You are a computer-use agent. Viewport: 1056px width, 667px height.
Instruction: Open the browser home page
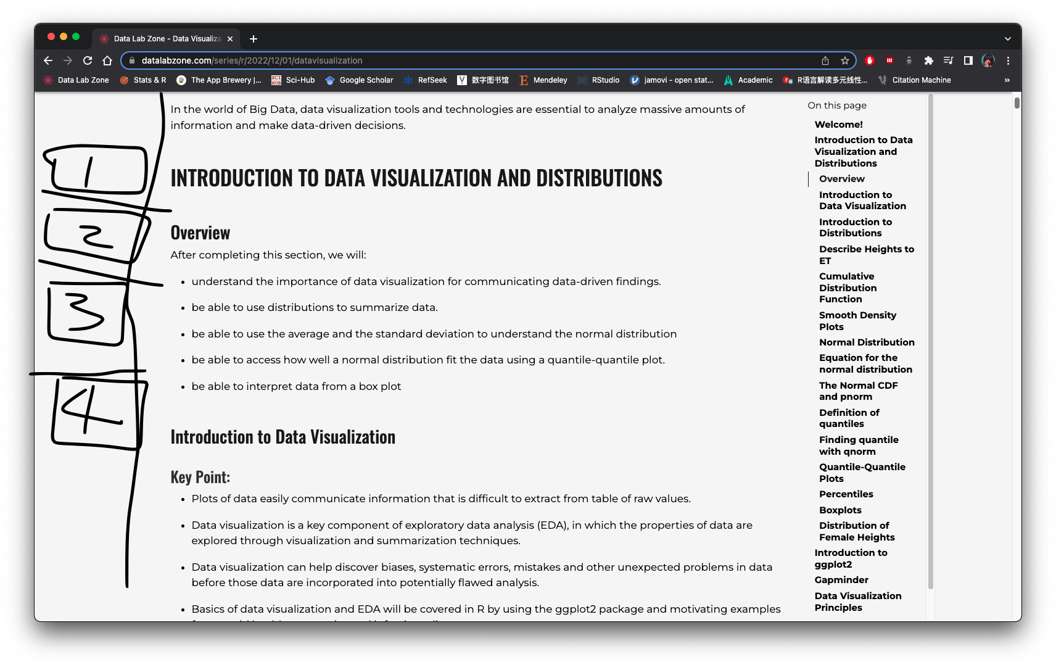point(107,60)
